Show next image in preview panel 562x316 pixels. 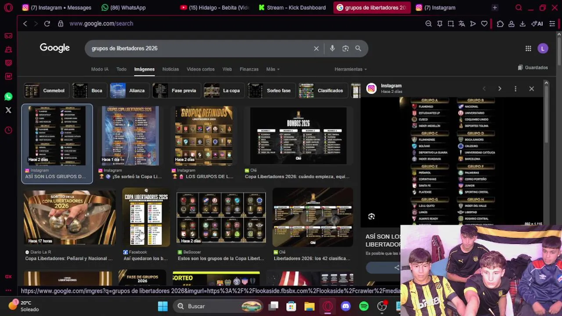[x=500, y=89]
